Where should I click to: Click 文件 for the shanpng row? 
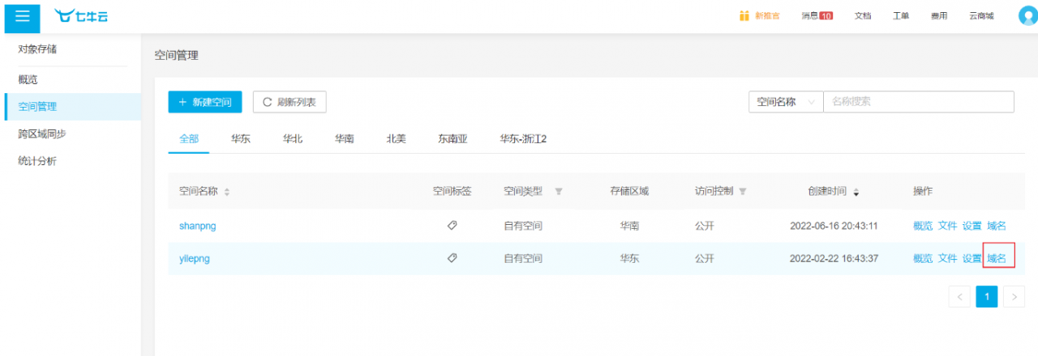click(948, 226)
